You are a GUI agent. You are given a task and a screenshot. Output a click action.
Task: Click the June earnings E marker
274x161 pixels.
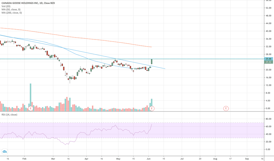click(152, 108)
